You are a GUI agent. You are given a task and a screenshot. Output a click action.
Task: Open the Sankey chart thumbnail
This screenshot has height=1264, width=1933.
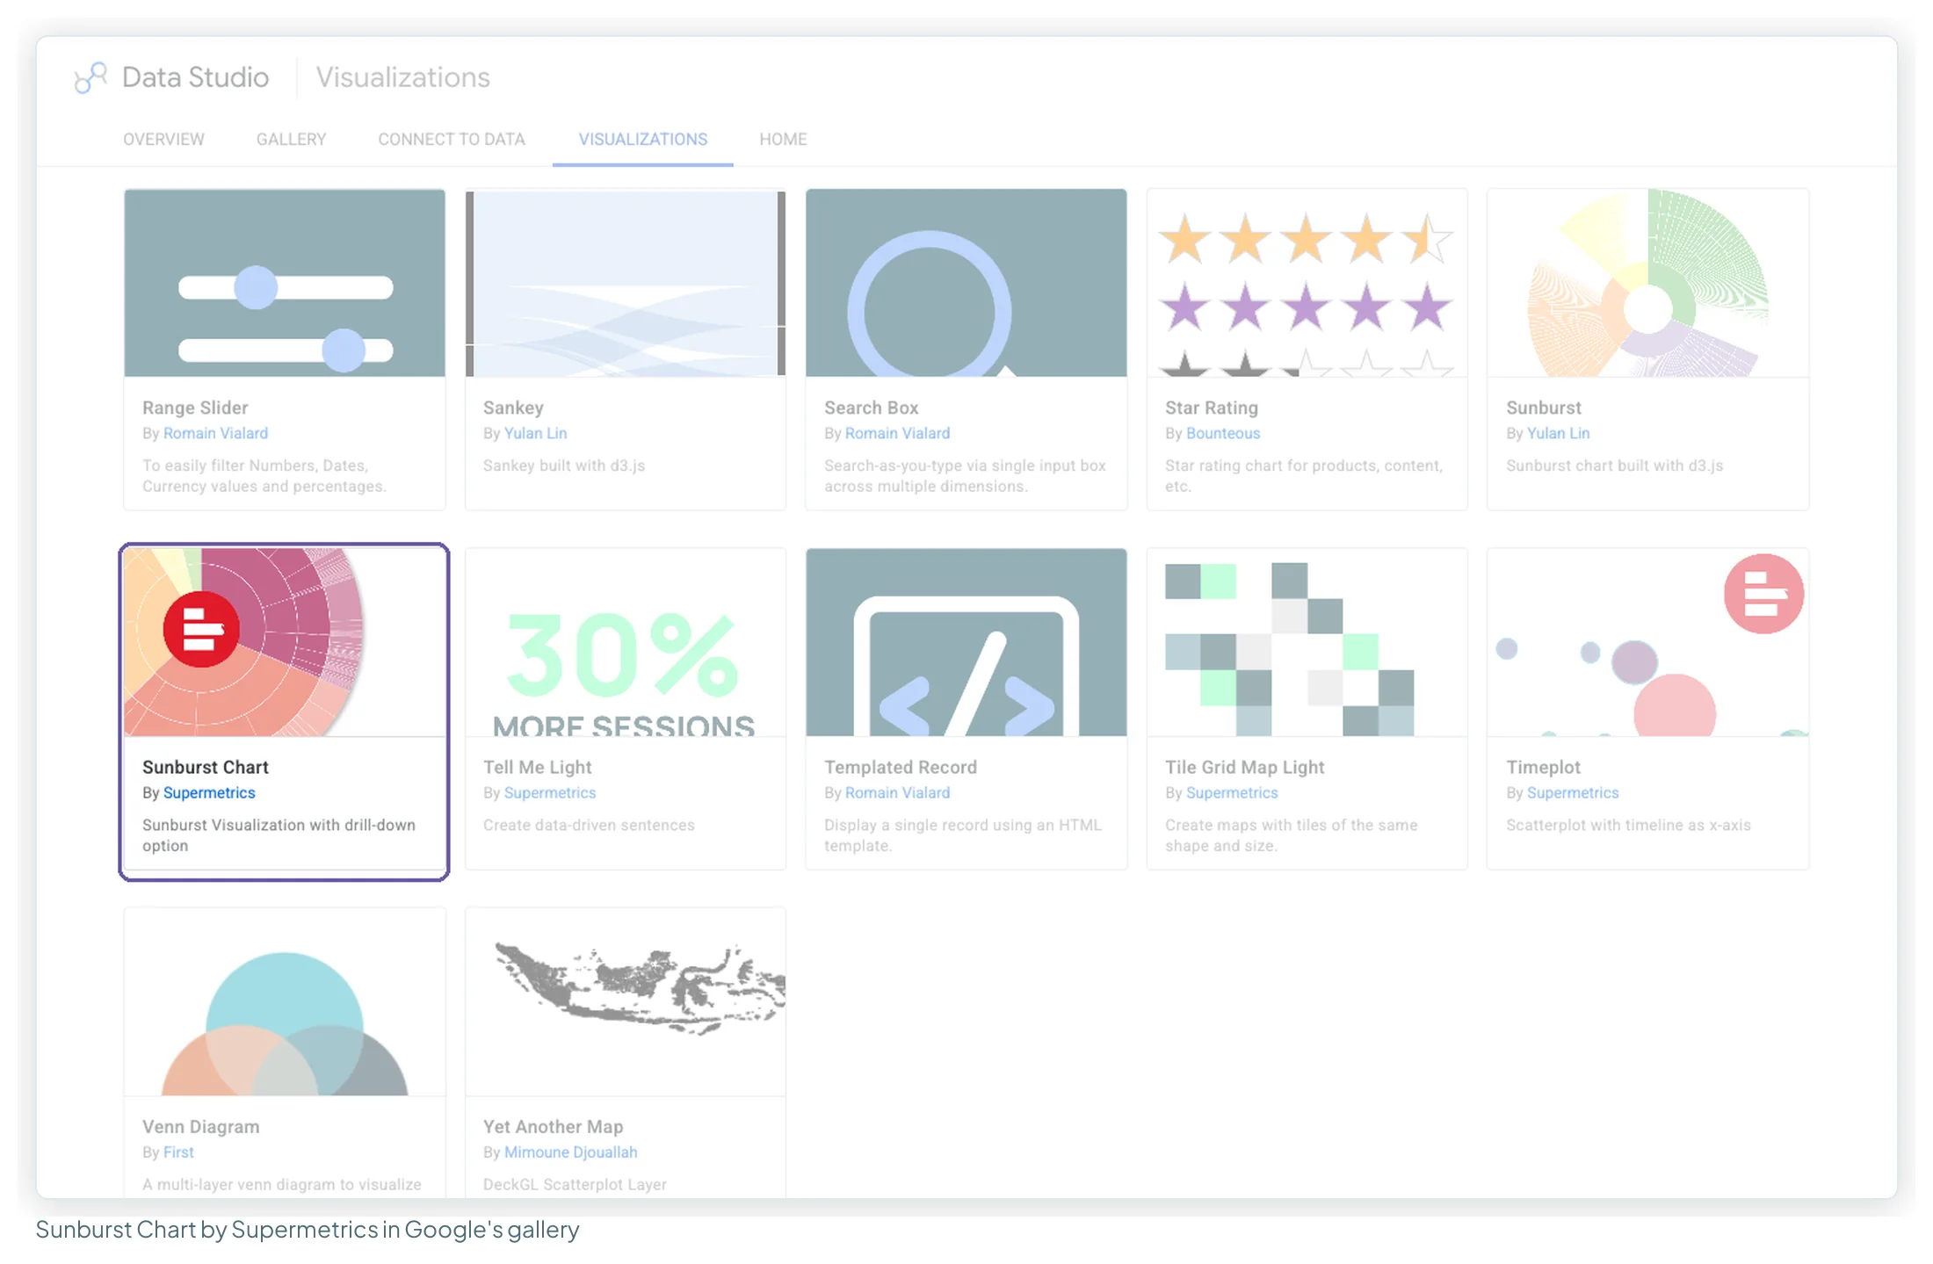[626, 283]
